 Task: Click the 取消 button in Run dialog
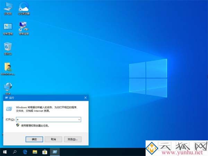tap(53, 139)
